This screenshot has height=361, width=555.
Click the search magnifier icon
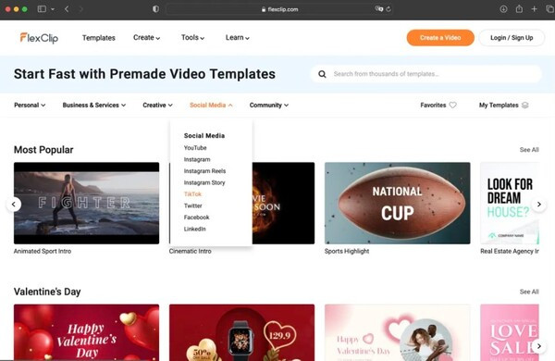(x=322, y=74)
